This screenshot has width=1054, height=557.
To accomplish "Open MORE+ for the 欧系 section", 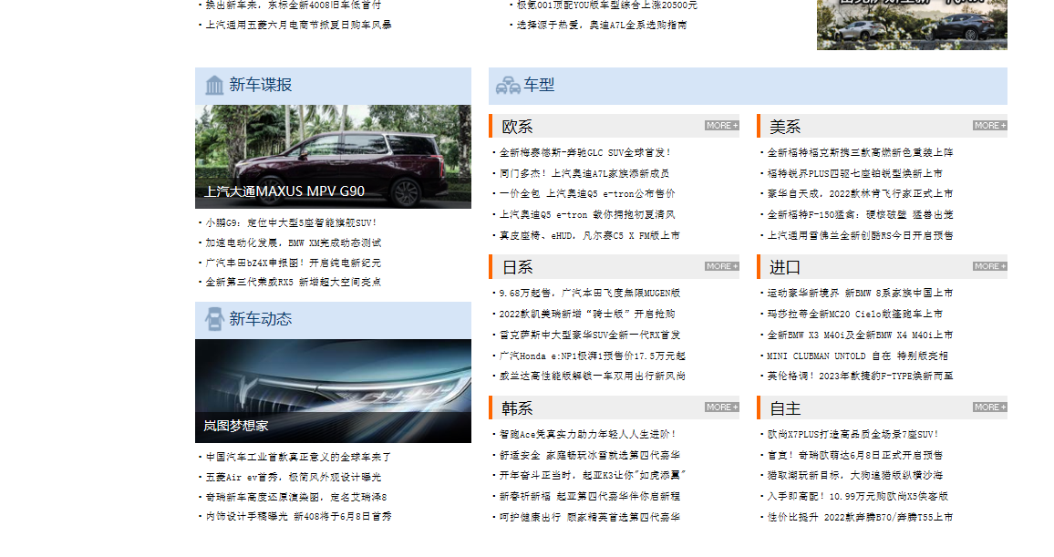I will click(722, 126).
